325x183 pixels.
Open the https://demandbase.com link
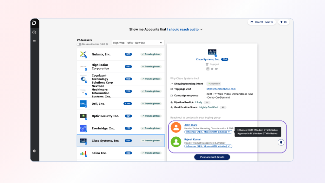[221, 89]
